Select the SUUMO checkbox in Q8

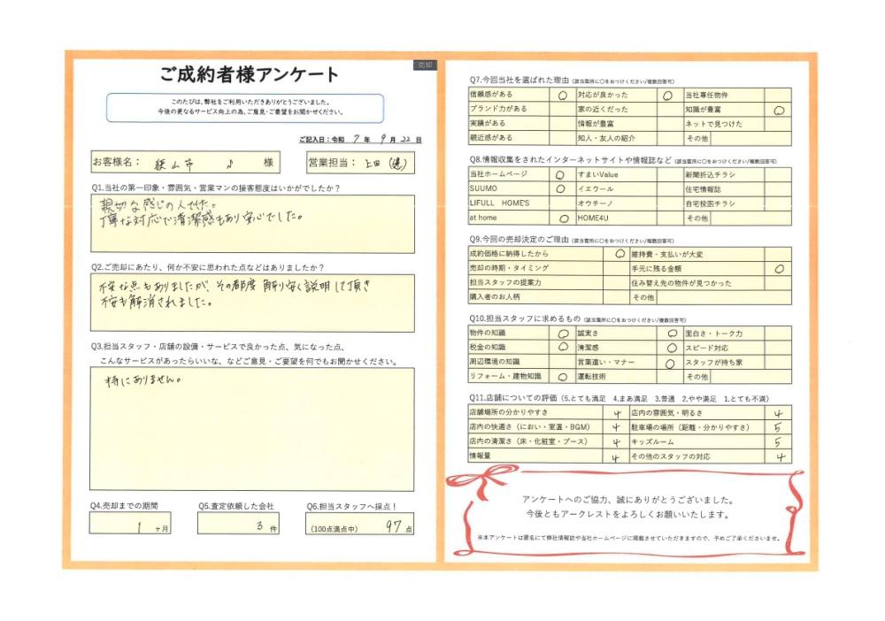560,189
